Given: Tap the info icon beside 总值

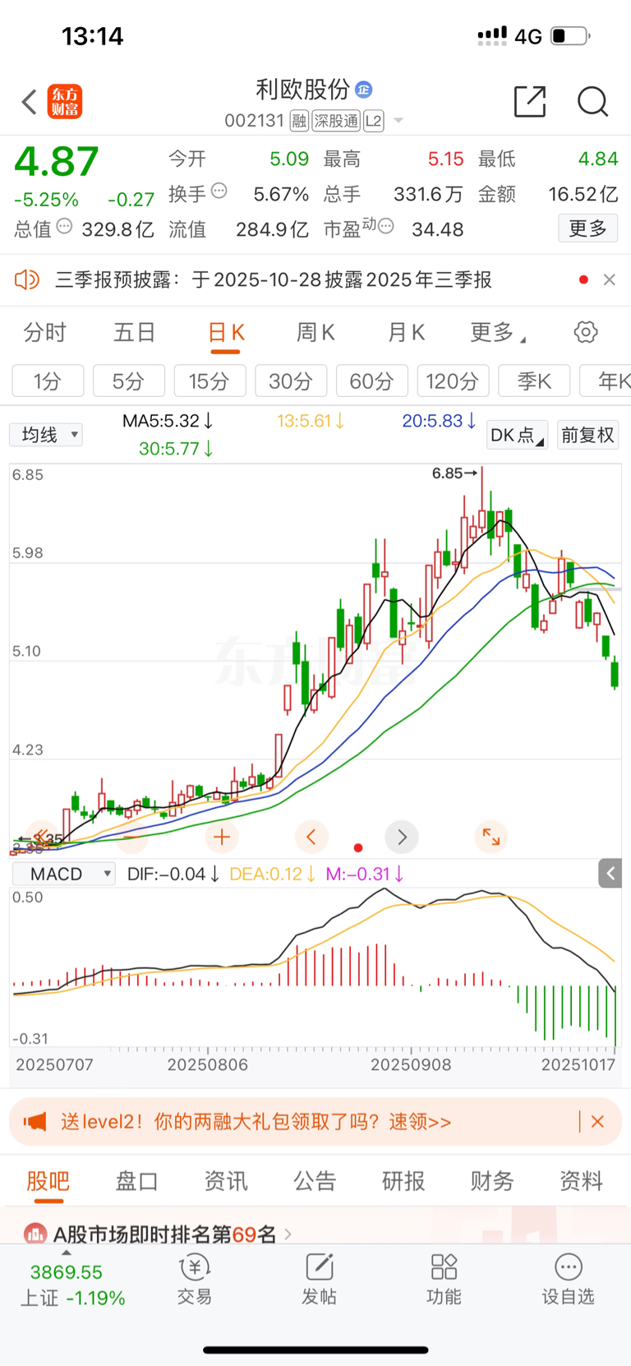Looking at the screenshot, I should coord(64,226).
